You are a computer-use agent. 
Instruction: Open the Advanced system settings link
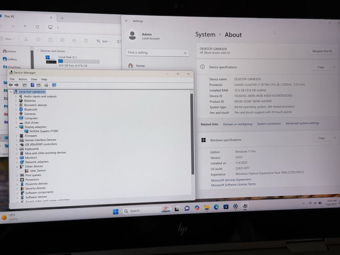[302, 123]
